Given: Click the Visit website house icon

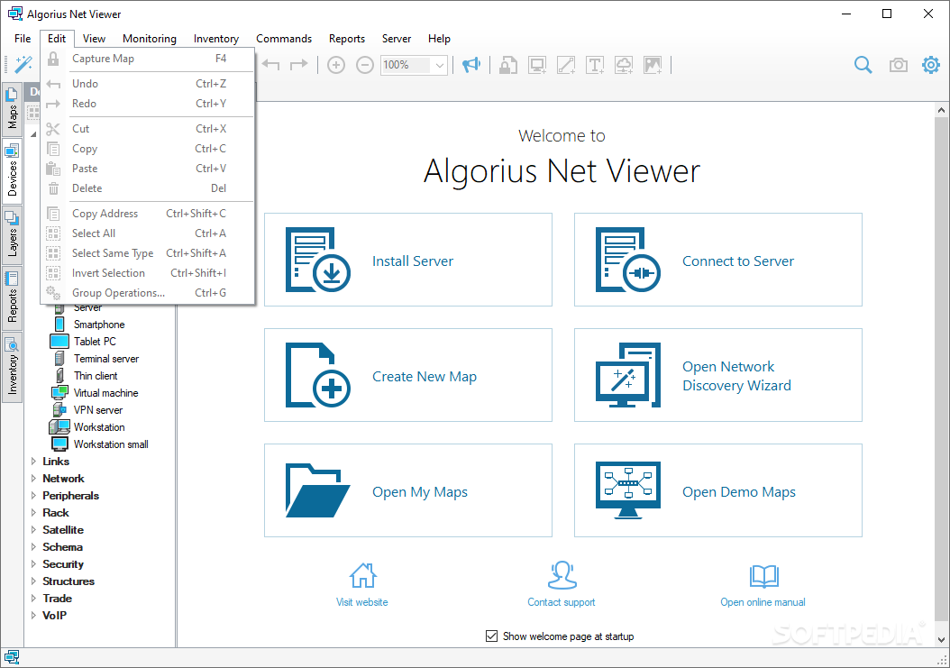Looking at the screenshot, I should tap(362, 575).
